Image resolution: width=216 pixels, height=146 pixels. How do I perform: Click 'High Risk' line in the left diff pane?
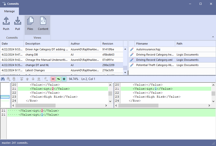click(x=63, y=97)
